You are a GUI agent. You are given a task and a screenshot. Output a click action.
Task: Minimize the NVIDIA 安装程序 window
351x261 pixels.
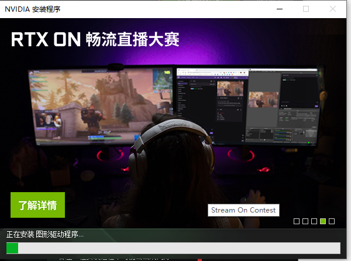(x=280, y=9)
